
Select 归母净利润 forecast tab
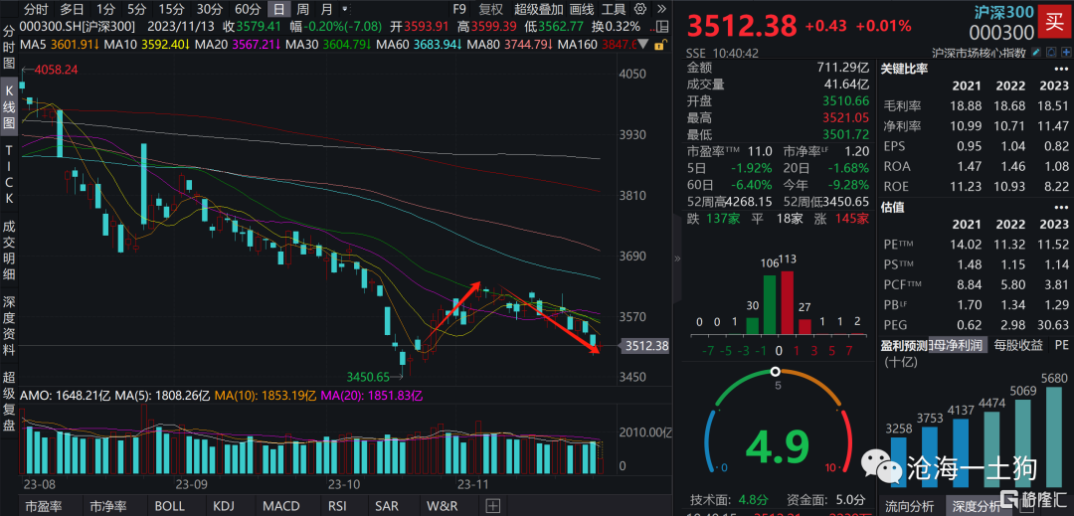(957, 346)
